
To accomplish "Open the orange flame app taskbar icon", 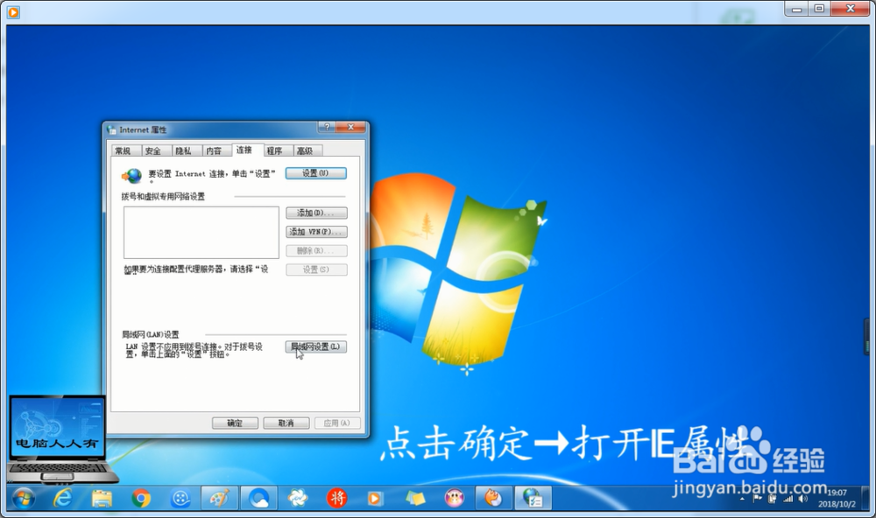I will pos(493,498).
